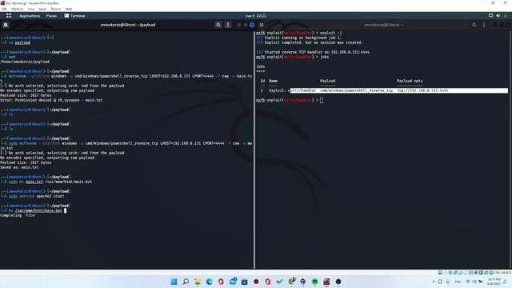Click the 'Name' column header in the jobs table
The width and height of the screenshot is (512, 288).
click(273, 81)
